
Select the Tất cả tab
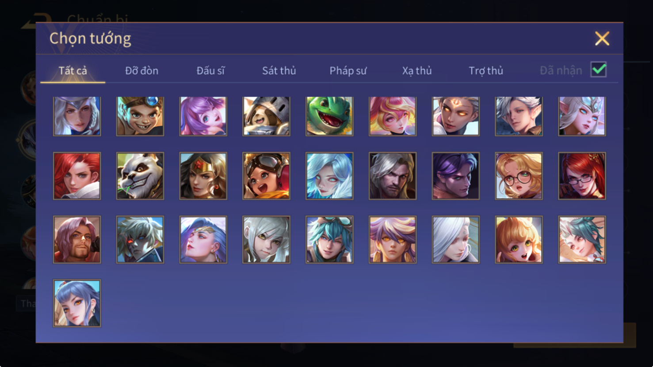click(73, 71)
